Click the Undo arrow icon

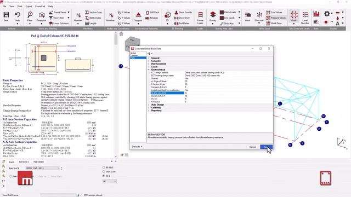pos(18,15)
